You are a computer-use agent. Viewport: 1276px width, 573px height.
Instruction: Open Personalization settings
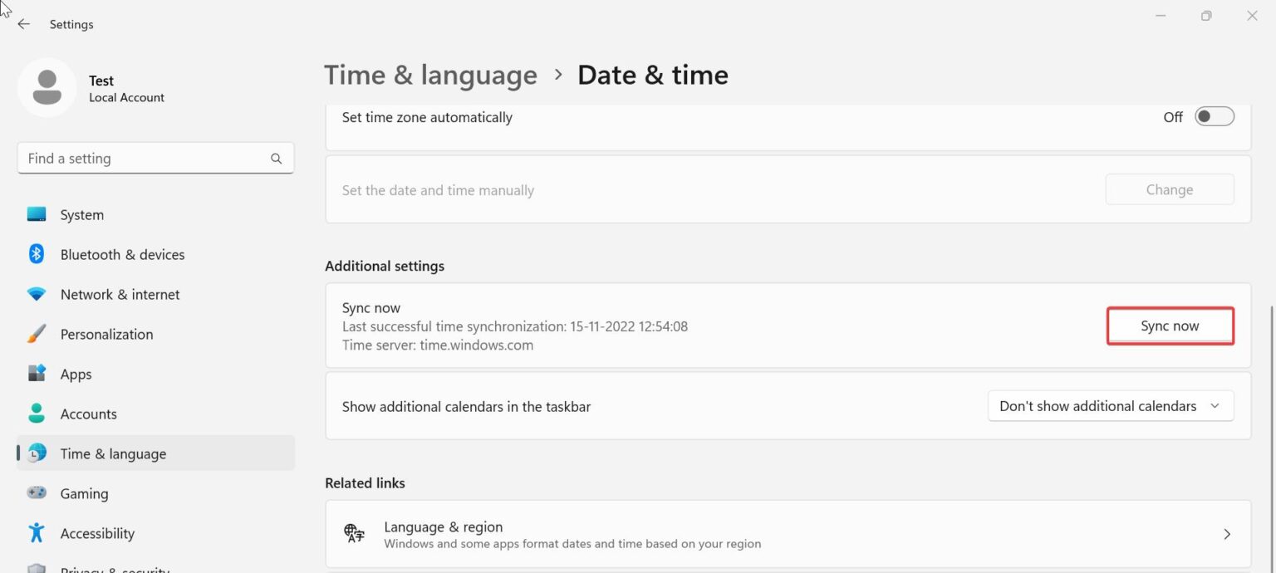[37, 334]
